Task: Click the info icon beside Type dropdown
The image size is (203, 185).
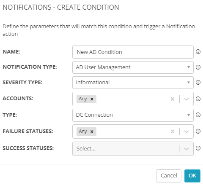Action: [198, 115]
